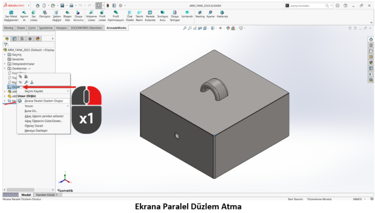This screenshot has height=213, width=375.
Task: Open the Hareket Etüdü 1 tab
Action: point(46,195)
